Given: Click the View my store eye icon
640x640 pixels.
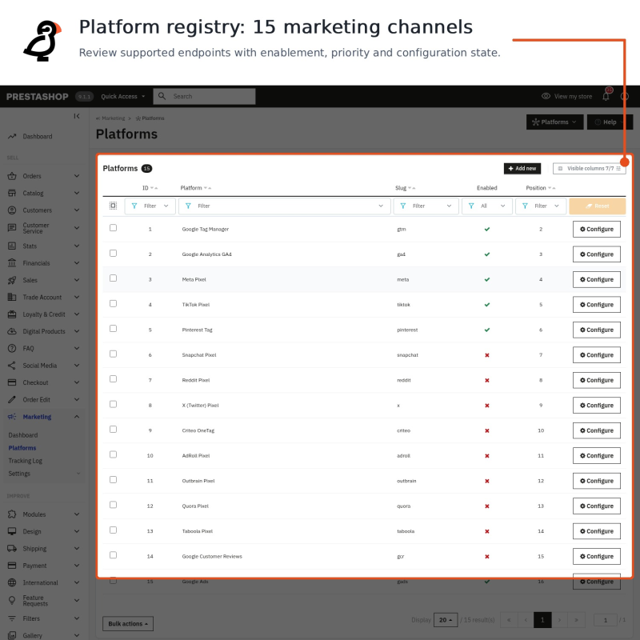Looking at the screenshot, I should (x=546, y=96).
